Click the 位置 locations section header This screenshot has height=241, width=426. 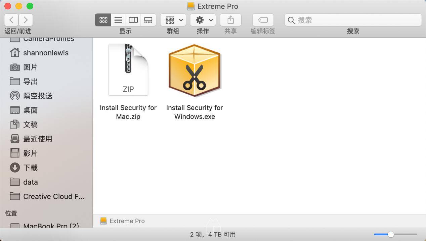(x=11, y=213)
